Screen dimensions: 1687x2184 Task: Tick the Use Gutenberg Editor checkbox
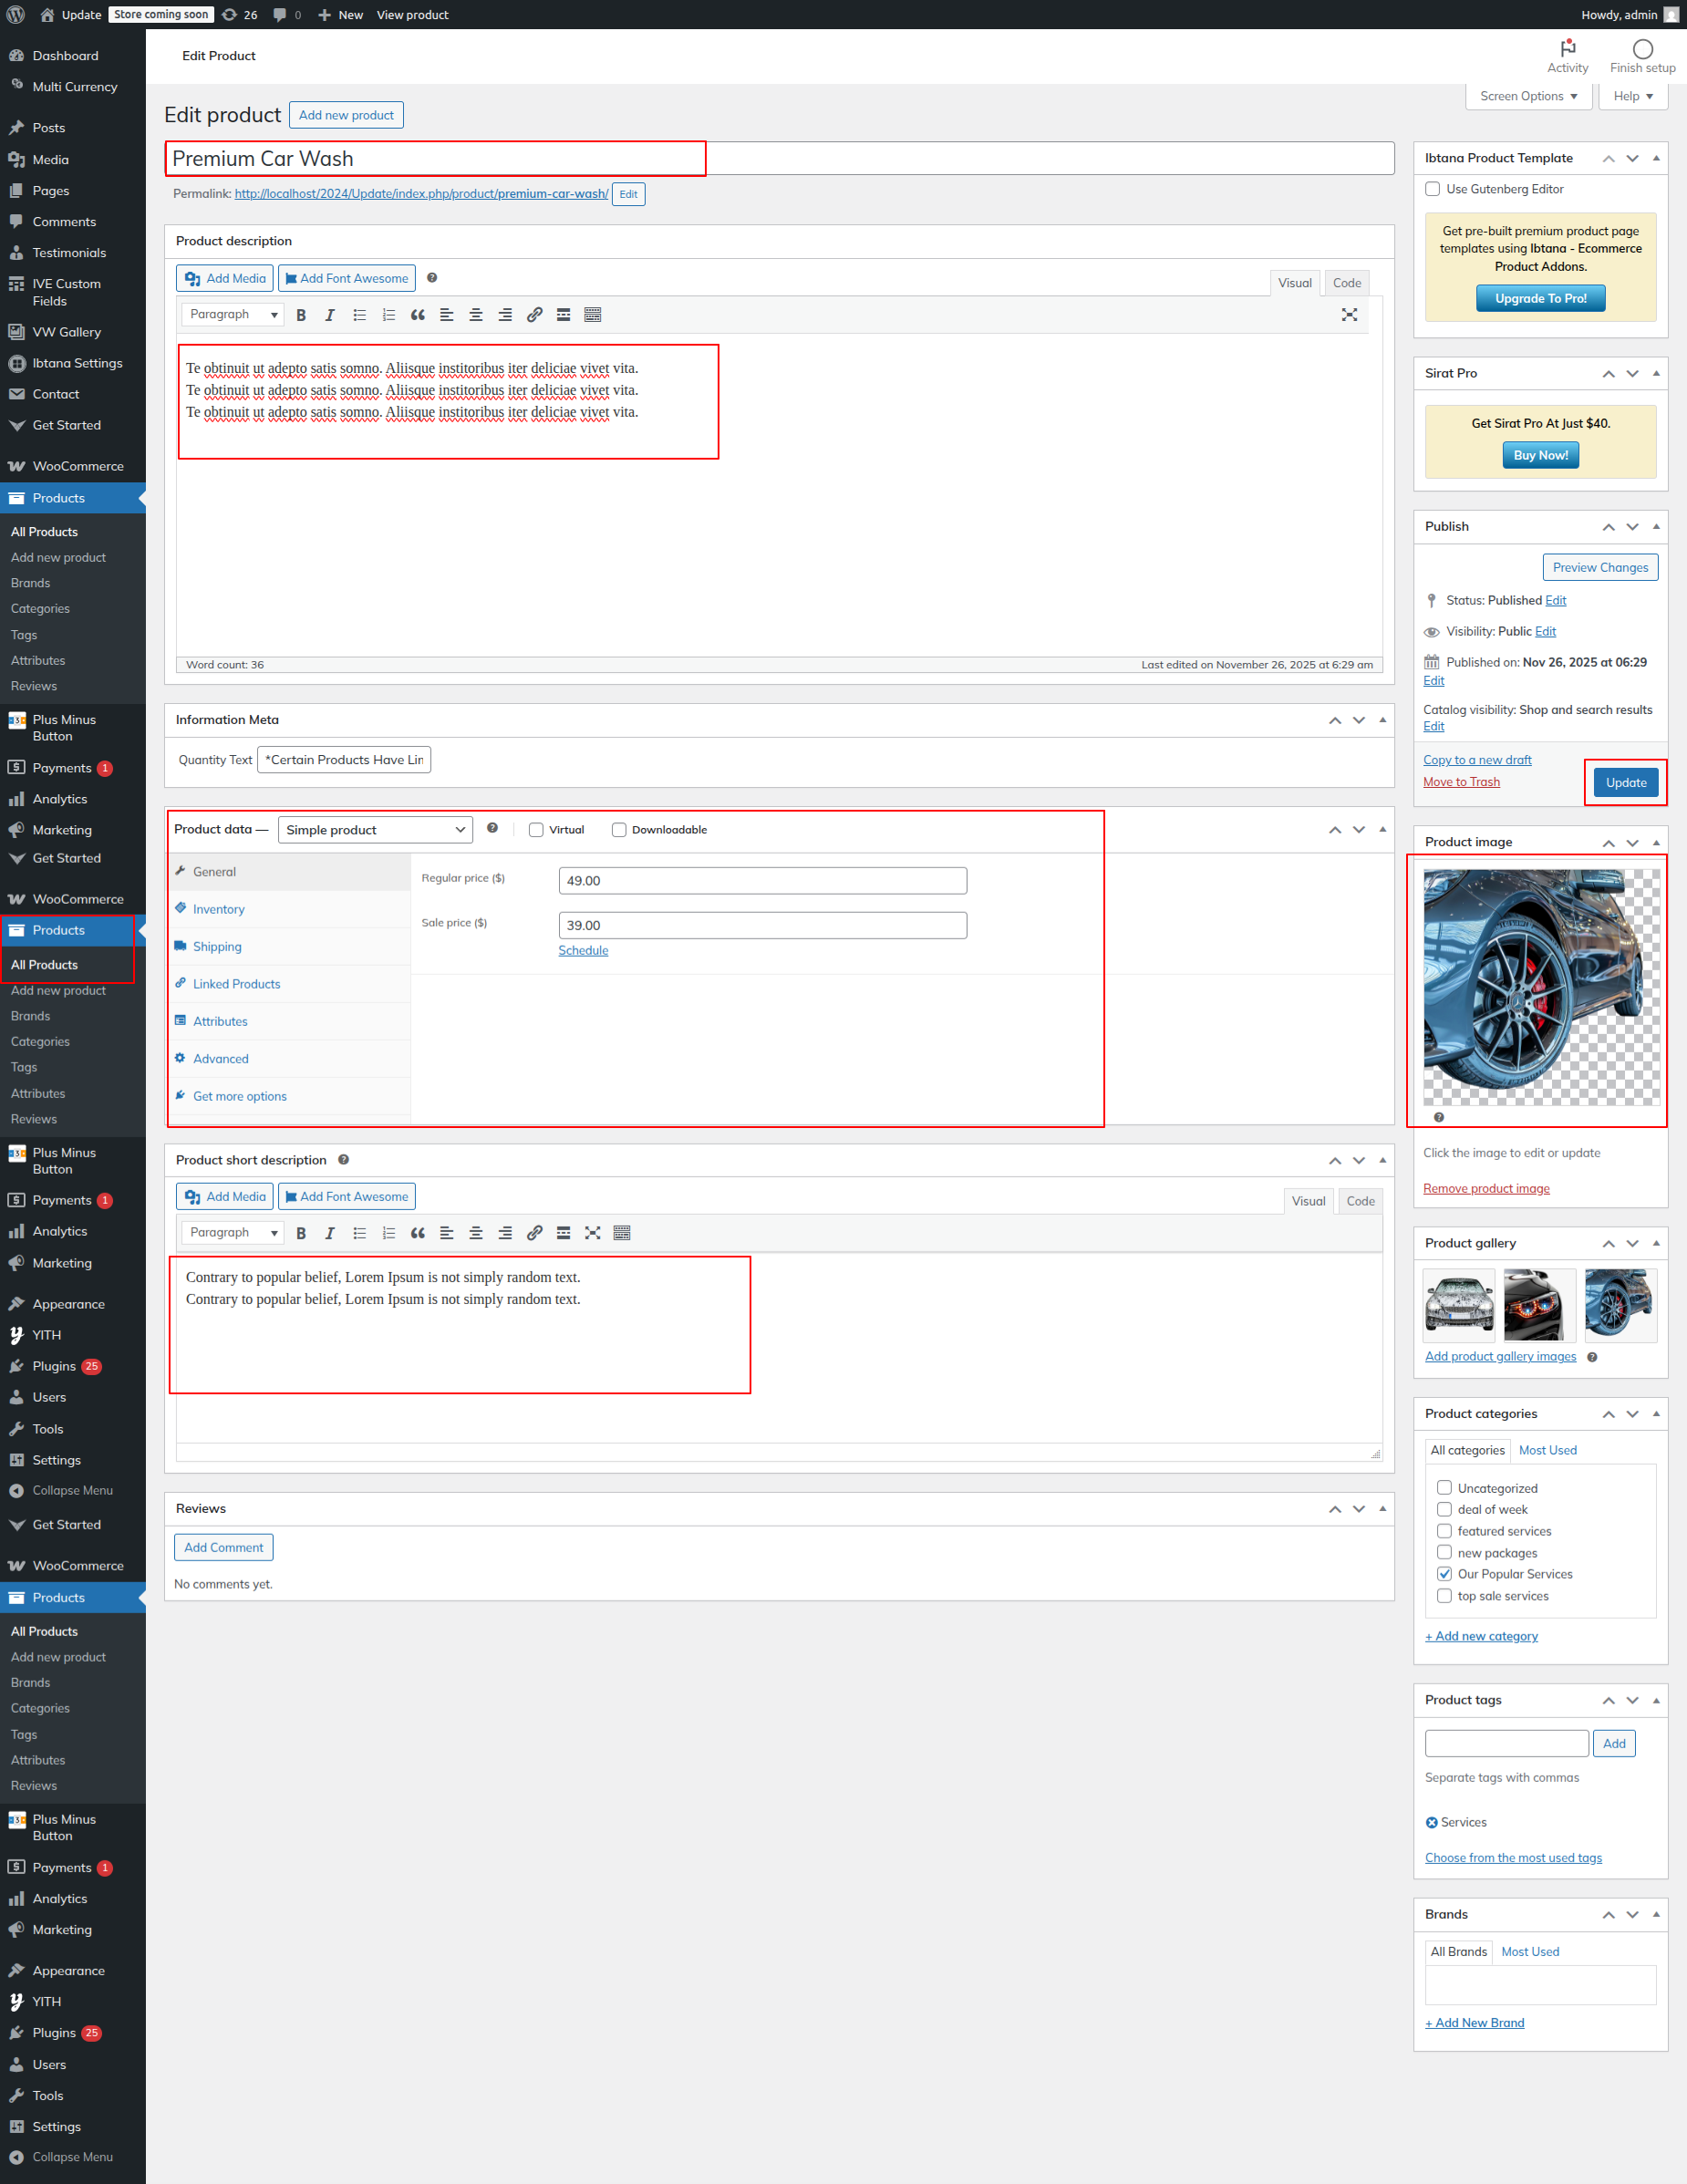coord(1432,189)
